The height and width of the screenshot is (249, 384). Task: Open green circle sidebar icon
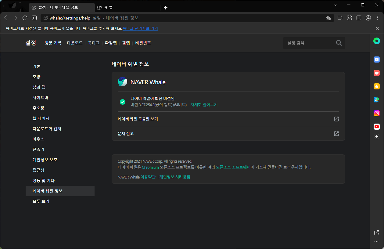377,41
